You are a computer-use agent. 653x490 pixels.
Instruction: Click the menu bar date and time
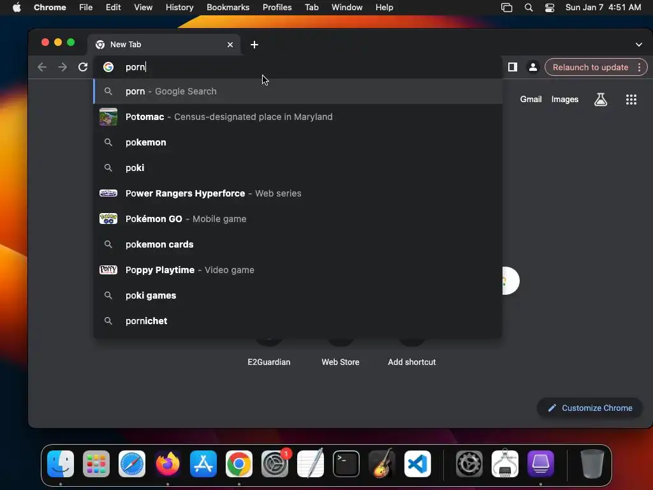tap(603, 8)
